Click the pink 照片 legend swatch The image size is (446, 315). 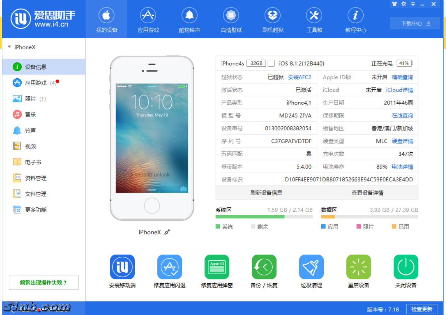tap(359, 226)
